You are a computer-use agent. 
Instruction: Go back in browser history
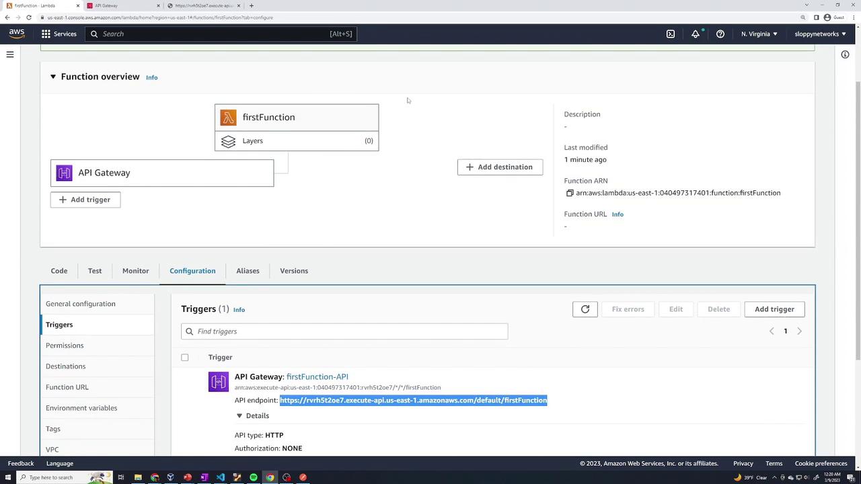tap(7, 17)
